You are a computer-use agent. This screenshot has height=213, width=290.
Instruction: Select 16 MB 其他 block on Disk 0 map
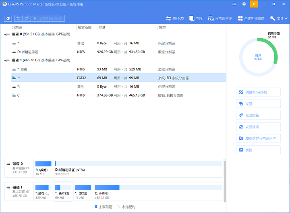(43, 168)
